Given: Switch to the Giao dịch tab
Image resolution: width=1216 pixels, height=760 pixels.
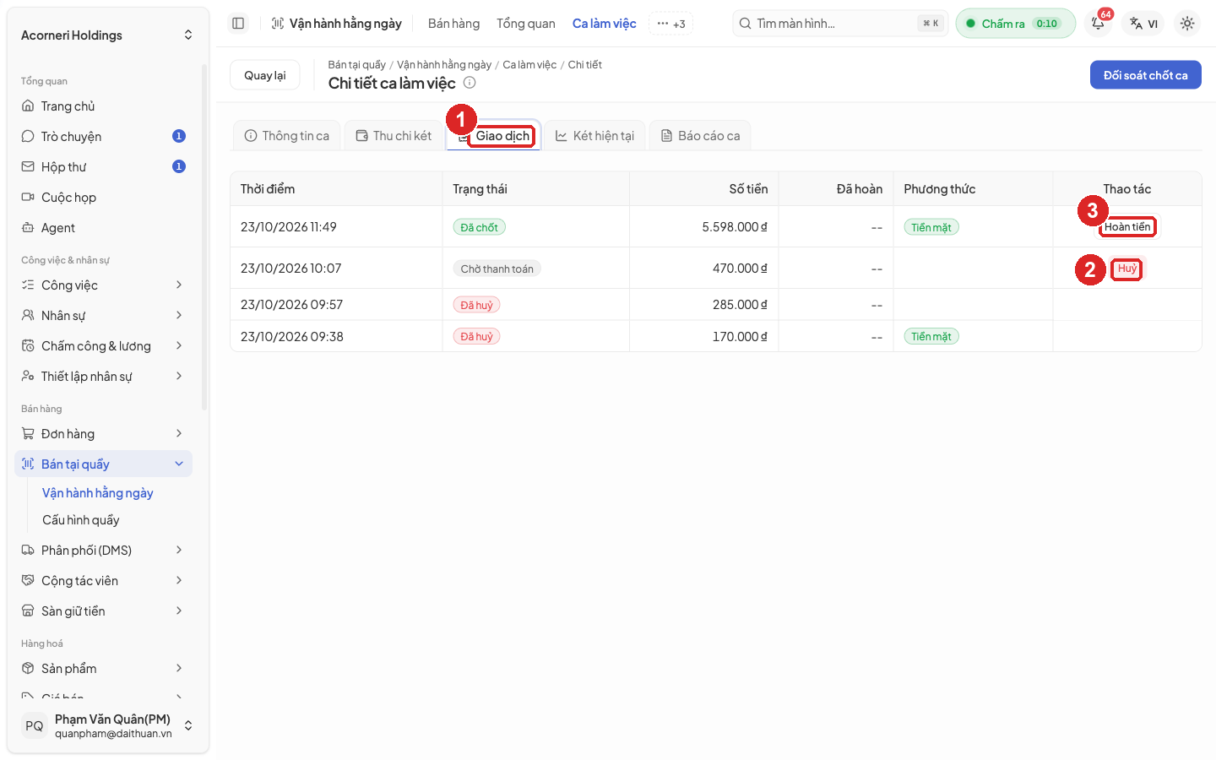Looking at the screenshot, I should (x=494, y=136).
